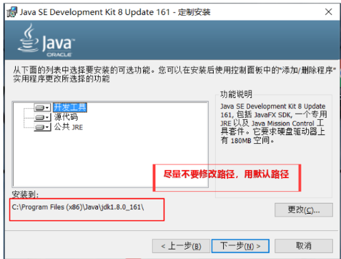Click the install path C:\Program Files (x86)\Java\jdk1.8.0_161\
Viewport: 341px width, 259px height.
[x=78, y=207]
